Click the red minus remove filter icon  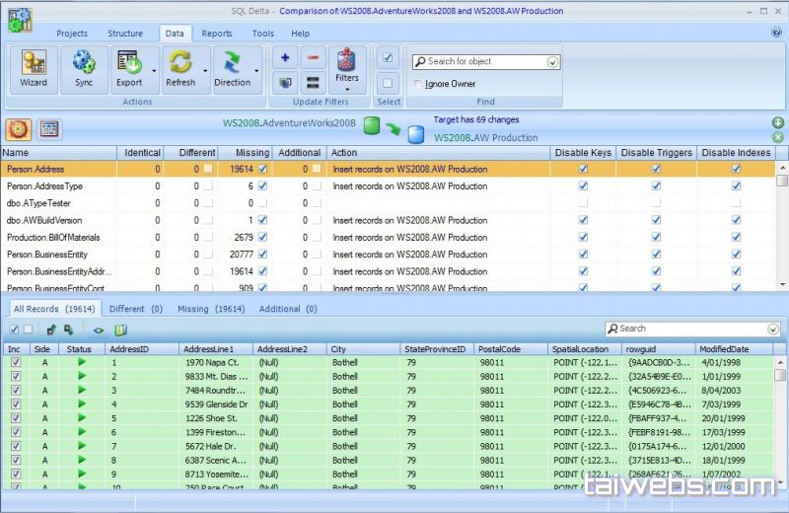click(x=313, y=58)
